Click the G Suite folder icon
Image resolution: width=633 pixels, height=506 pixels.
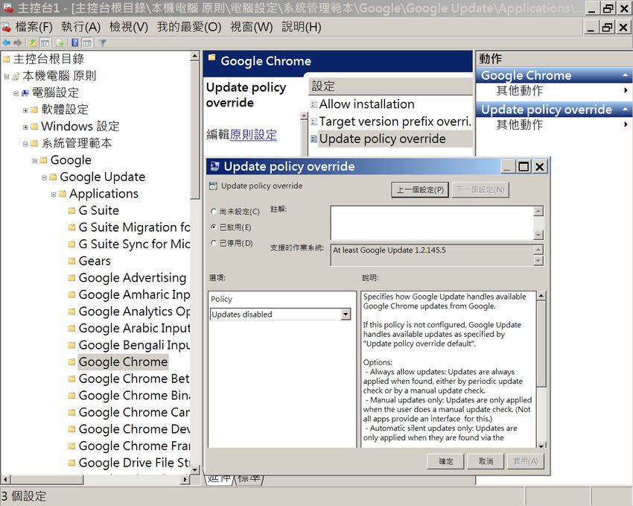[71, 210]
